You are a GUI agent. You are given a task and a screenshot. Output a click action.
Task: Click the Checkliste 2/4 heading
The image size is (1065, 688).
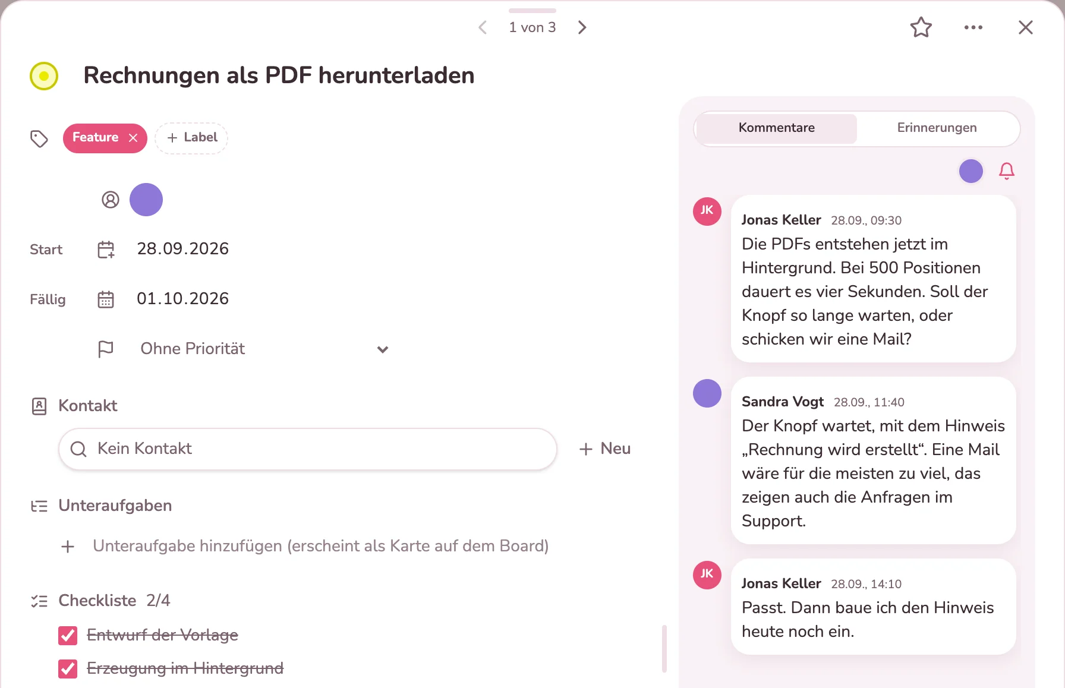(x=114, y=601)
